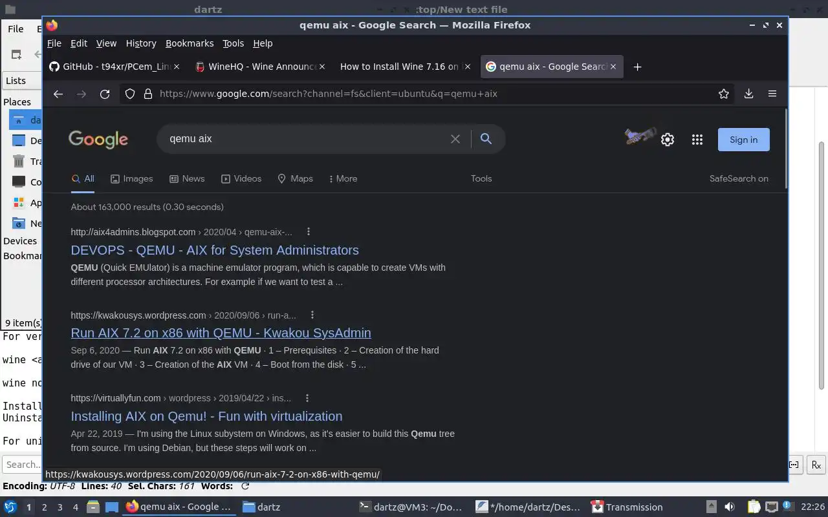Open the Firefox downloads panel
This screenshot has width=828, height=517.
tap(748, 94)
